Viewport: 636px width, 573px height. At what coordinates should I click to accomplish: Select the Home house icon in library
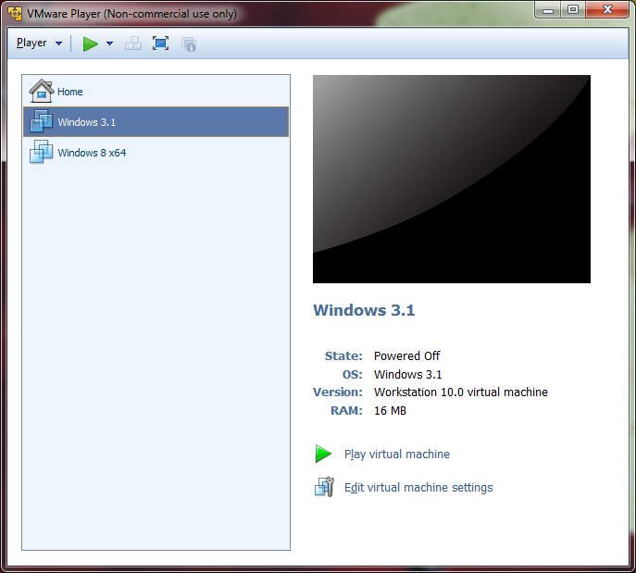(42, 91)
